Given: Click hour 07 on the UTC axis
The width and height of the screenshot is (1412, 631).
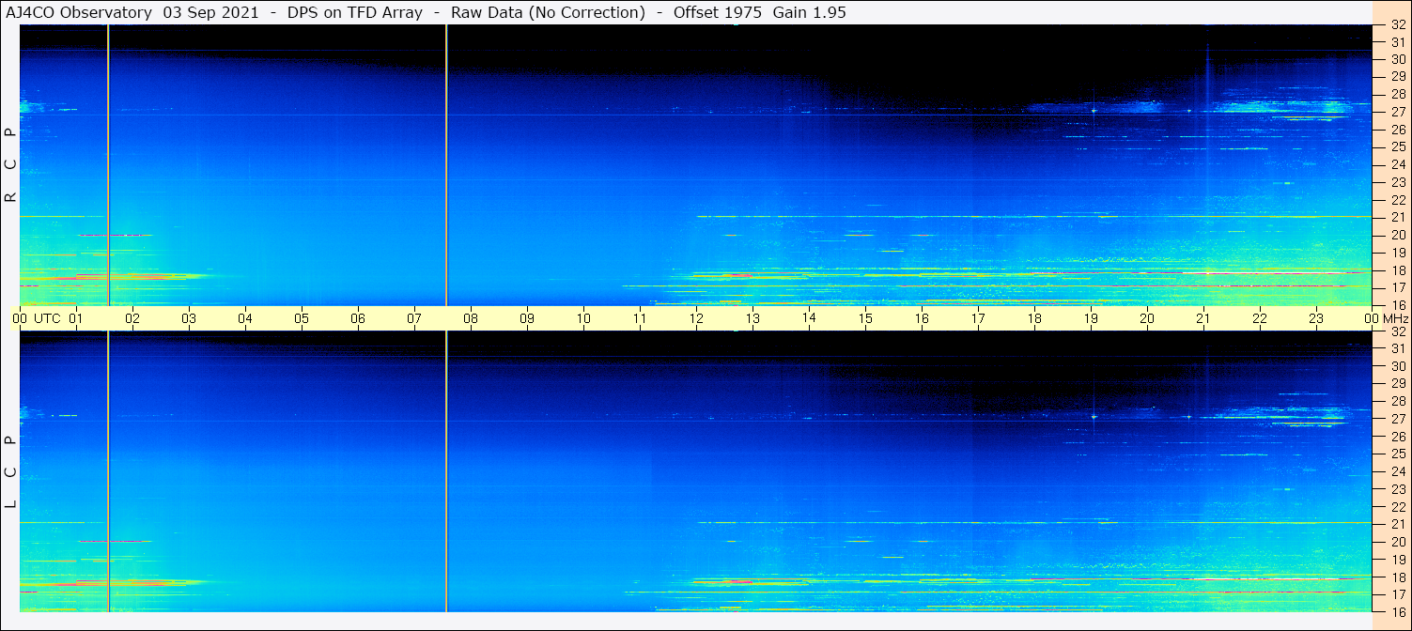Looking at the screenshot, I should [414, 318].
